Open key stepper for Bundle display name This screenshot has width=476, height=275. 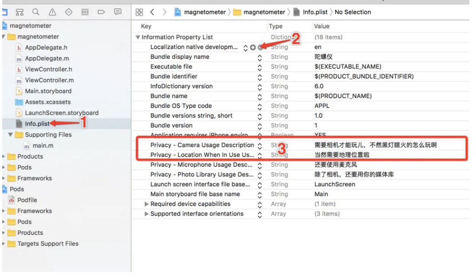(x=259, y=58)
